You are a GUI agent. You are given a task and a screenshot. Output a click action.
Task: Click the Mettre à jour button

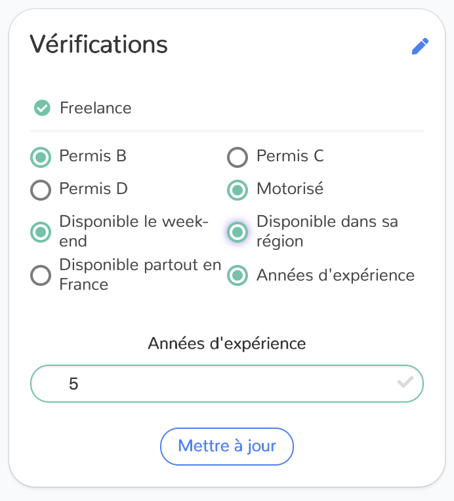tap(227, 447)
